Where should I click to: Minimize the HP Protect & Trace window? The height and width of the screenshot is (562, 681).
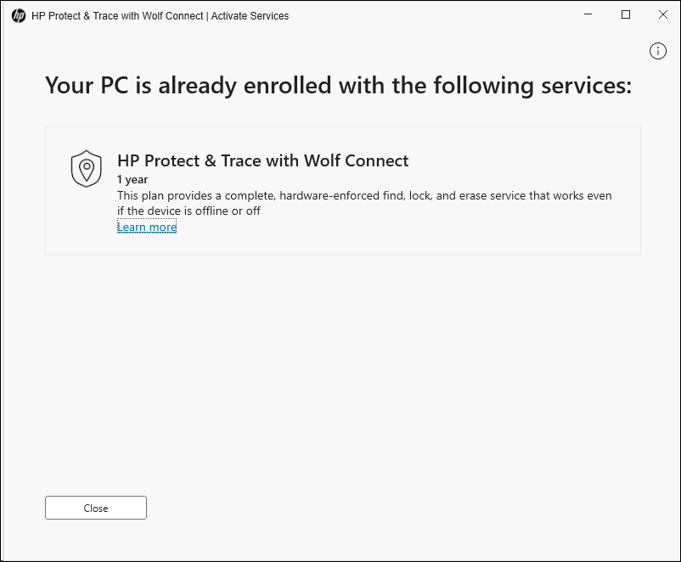tap(587, 15)
